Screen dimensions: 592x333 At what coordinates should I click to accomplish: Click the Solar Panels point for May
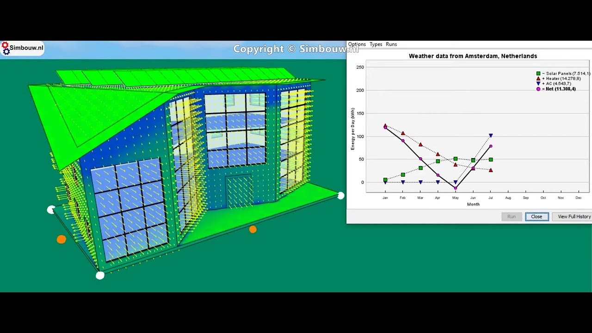(x=456, y=159)
